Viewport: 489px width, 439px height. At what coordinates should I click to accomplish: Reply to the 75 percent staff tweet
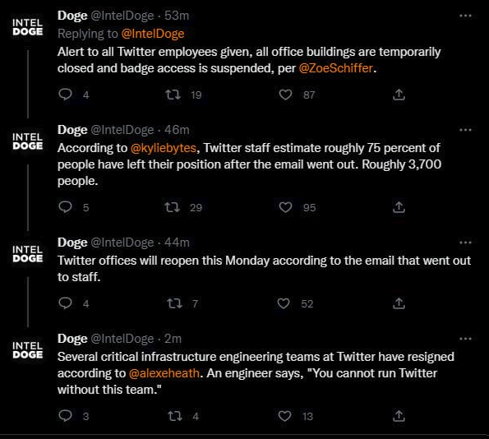(65, 207)
